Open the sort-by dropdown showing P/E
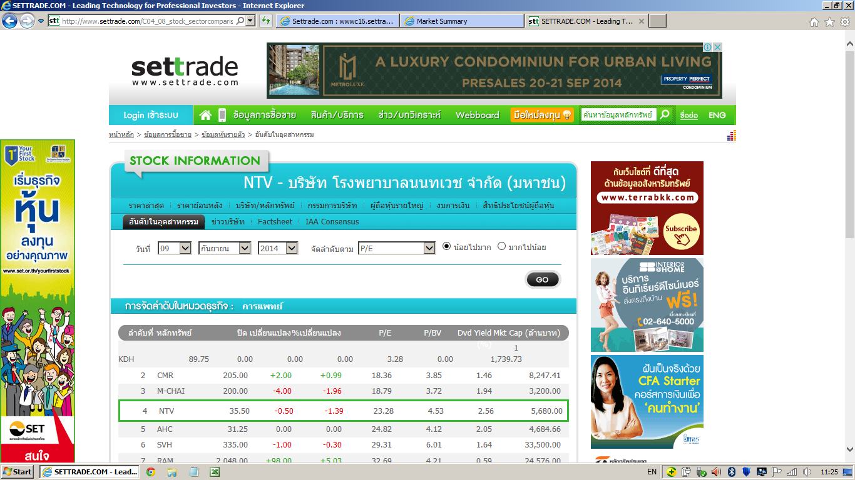This screenshot has width=855, height=480. pyautogui.click(x=397, y=248)
